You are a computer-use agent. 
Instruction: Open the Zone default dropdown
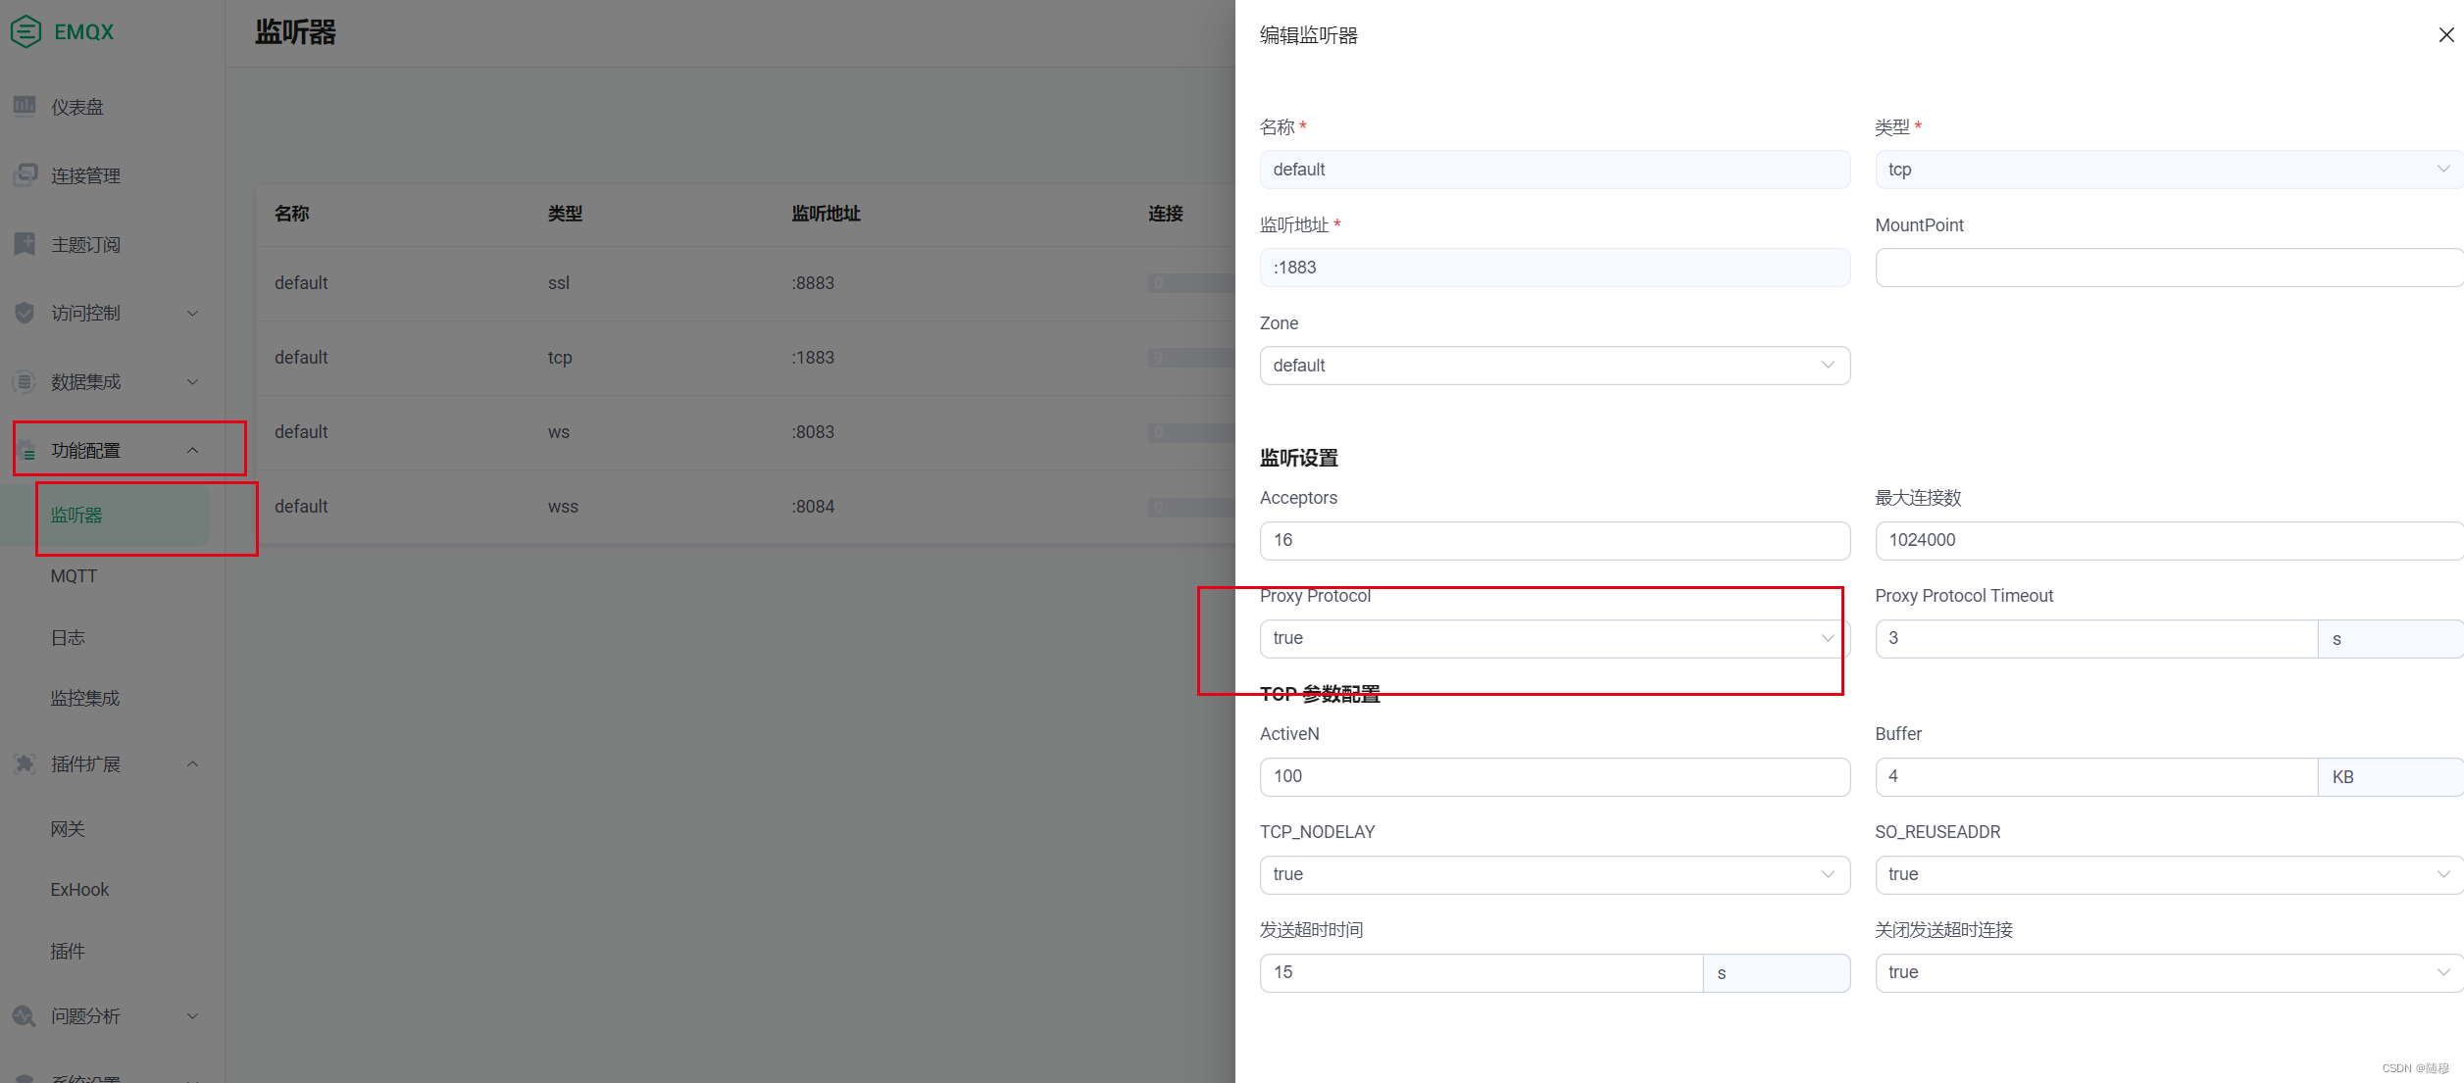point(1553,366)
